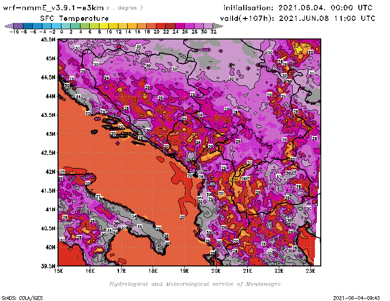Viewport: 390px width, 301px height.
Task: Click the model title wrf-nmmE_v3.9.1-e3km
Action: tap(53, 8)
